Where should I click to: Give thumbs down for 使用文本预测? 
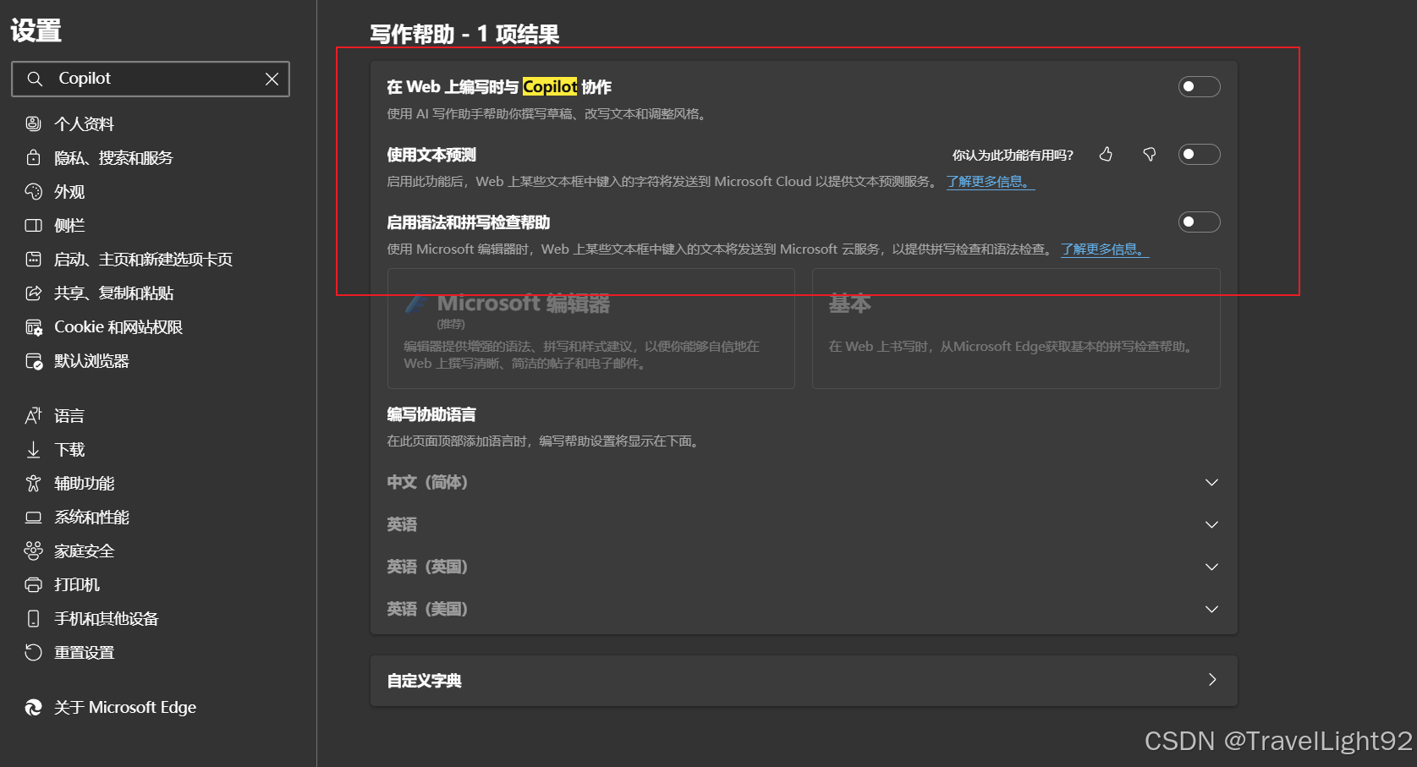pyautogui.click(x=1149, y=154)
